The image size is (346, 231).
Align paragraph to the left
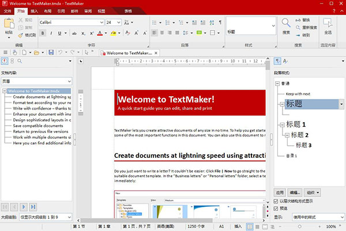[154, 33]
